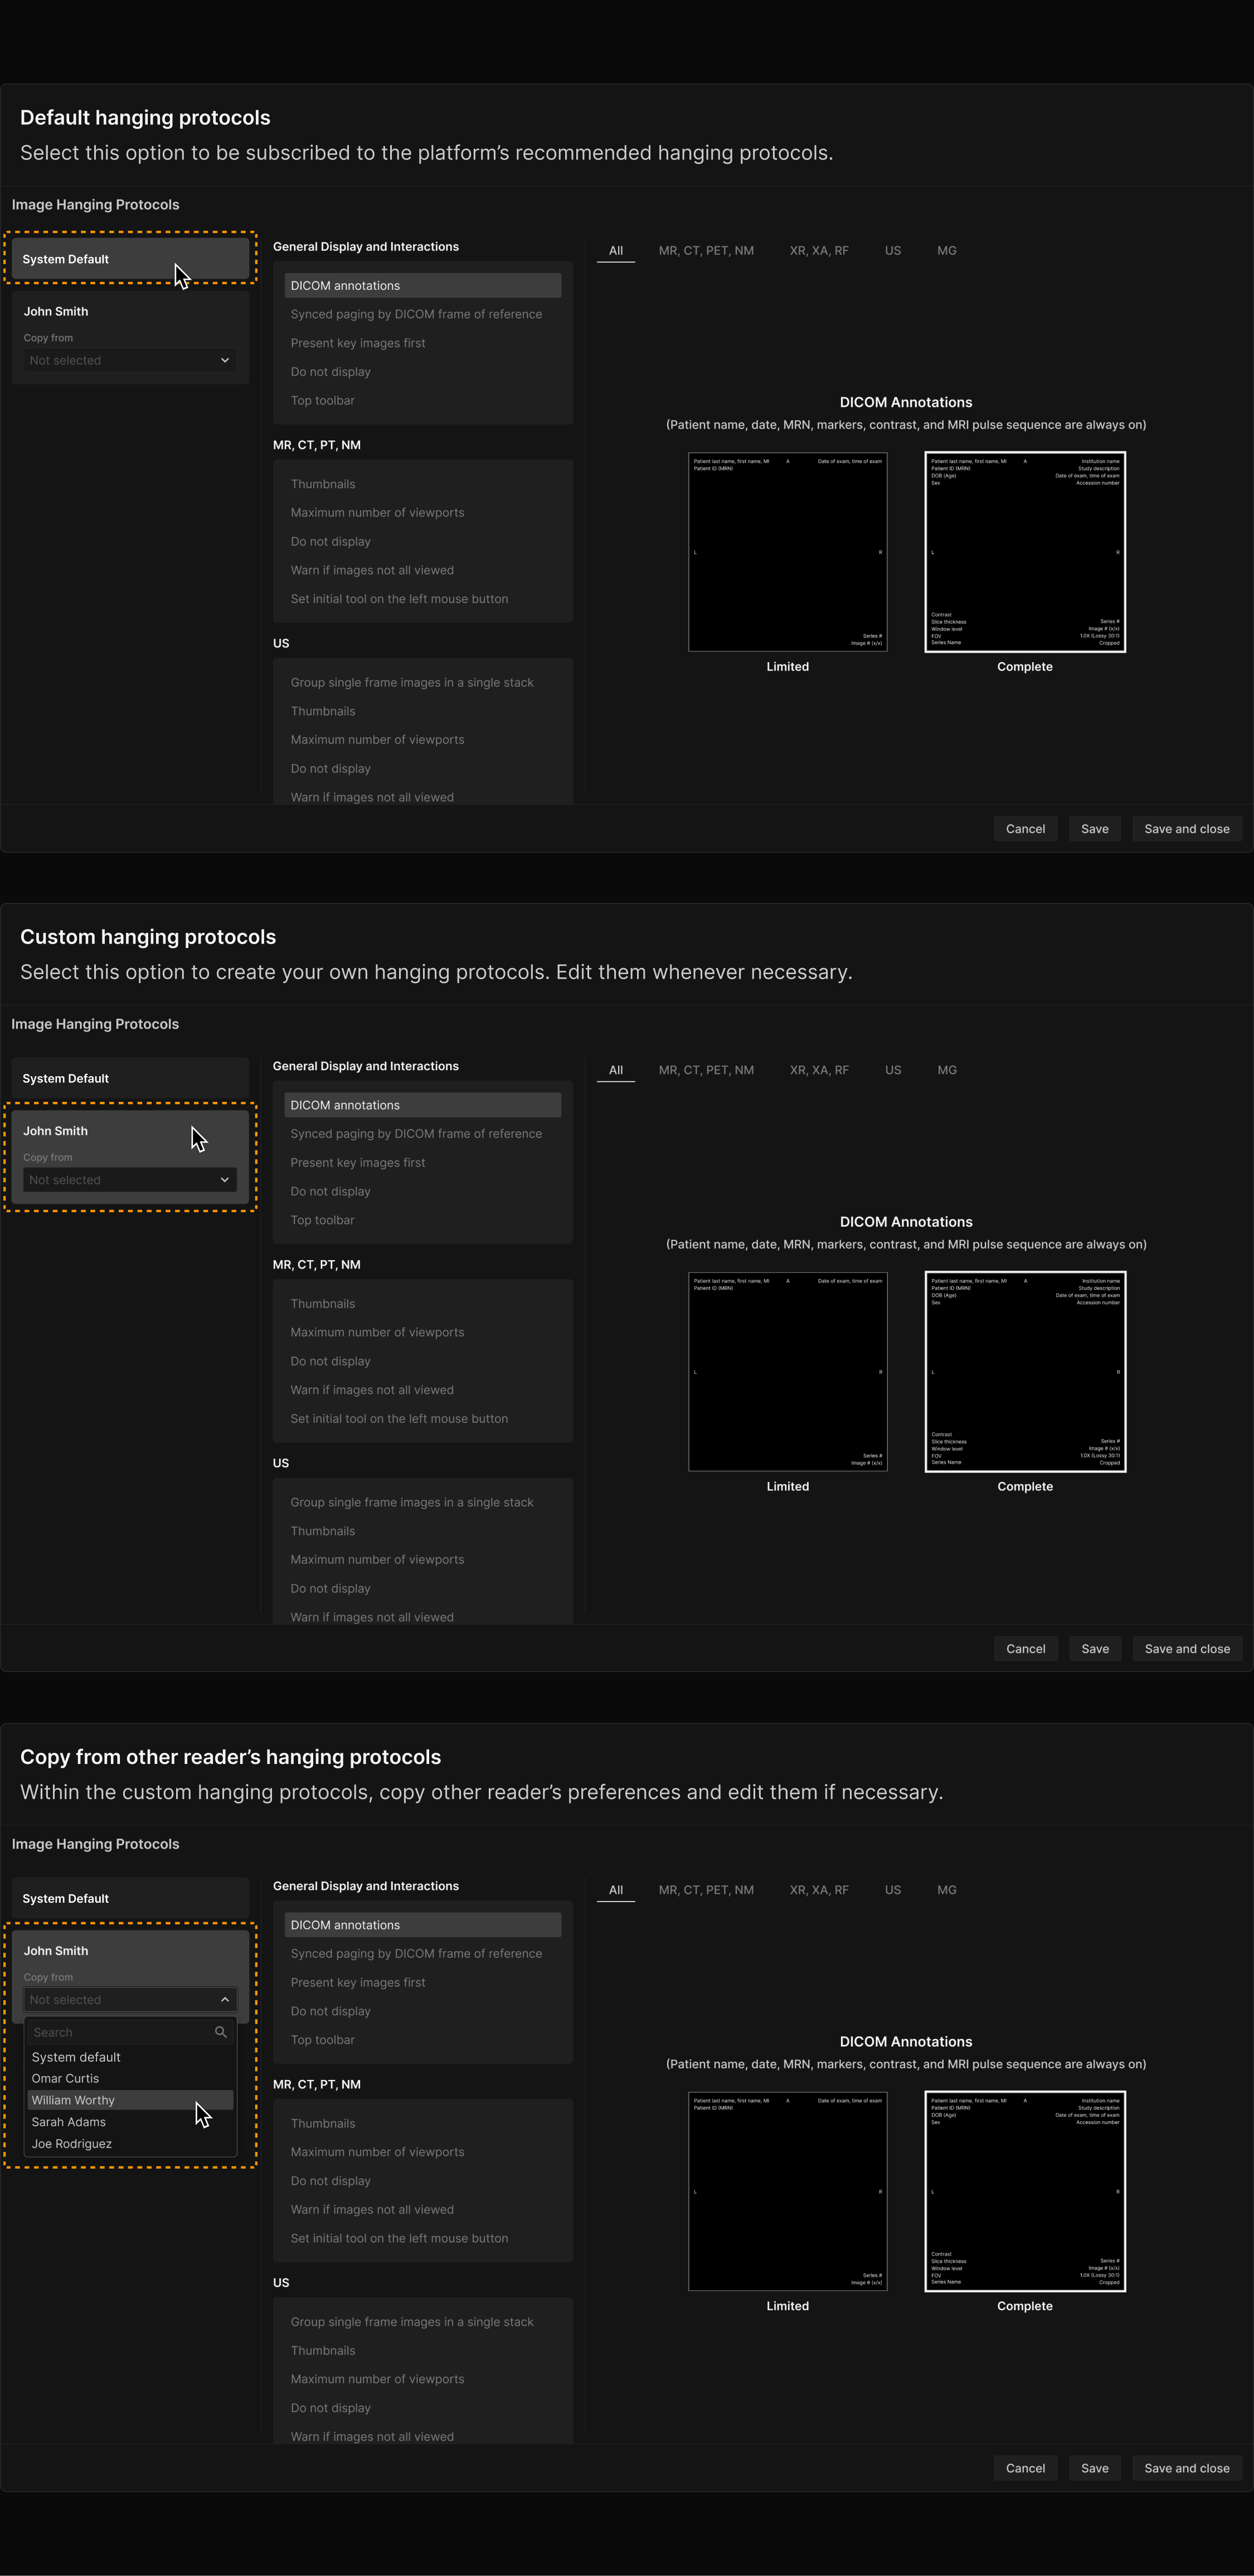This screenshot has height=2576, width=1254.
Task: Open Copy from dropdown in Default hanging protocols panel
Action: (130, 360)
